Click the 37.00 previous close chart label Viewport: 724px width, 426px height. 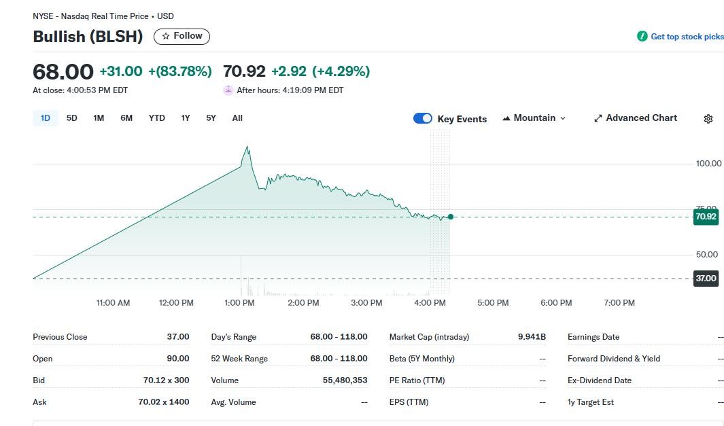pos(706,279)
